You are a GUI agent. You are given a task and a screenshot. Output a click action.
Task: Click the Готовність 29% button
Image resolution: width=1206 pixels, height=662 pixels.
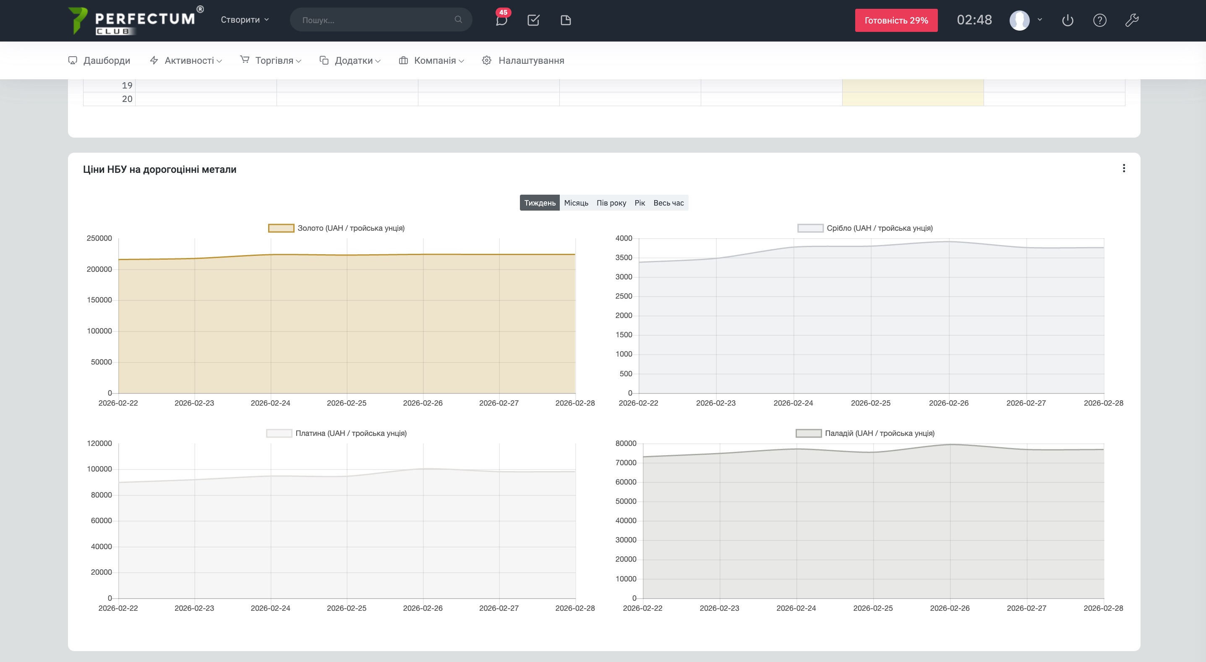click(895, 20)
